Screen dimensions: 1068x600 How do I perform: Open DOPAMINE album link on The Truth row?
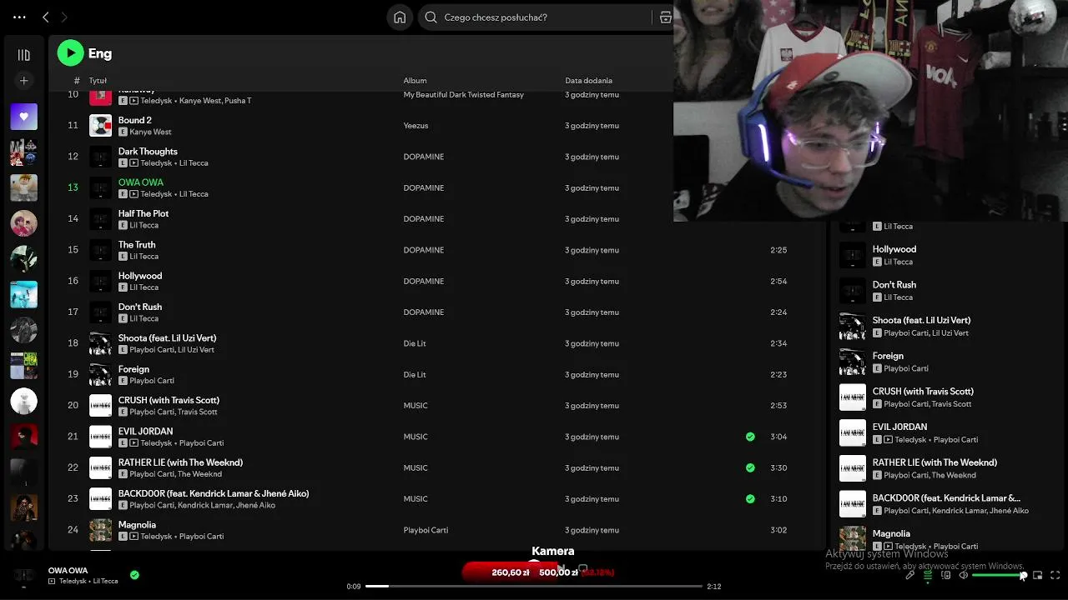pyautogui.click(x=423, y=250)
